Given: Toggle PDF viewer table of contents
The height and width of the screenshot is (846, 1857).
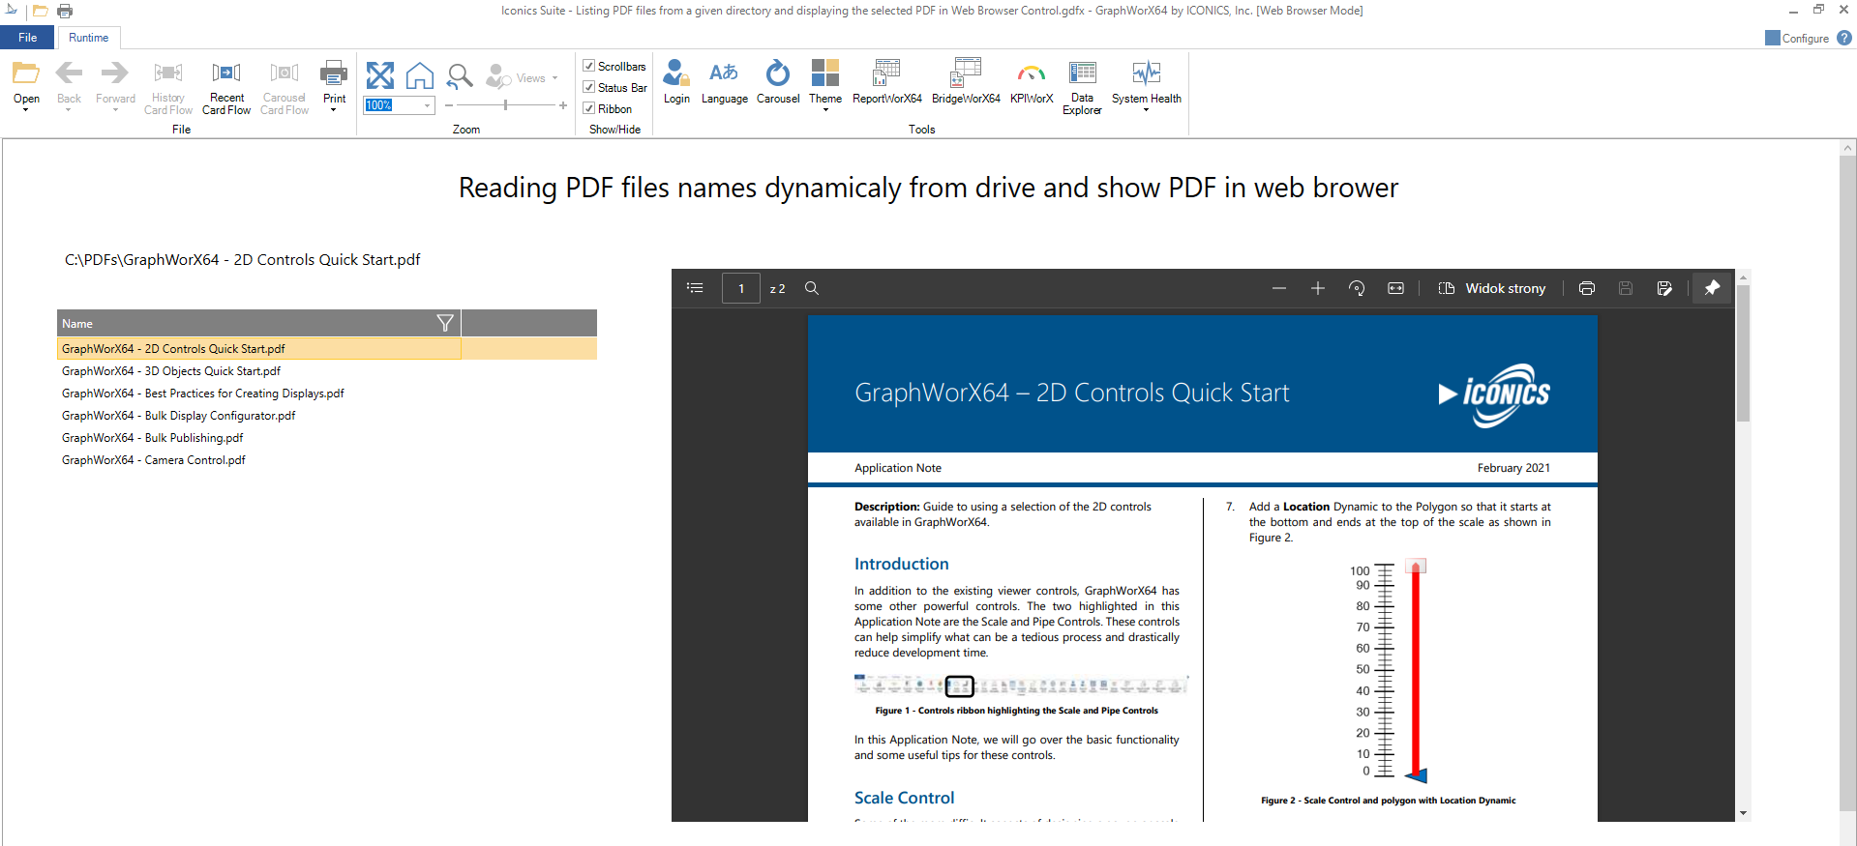Looking at the screenshot, I should [x=695, y=288].
